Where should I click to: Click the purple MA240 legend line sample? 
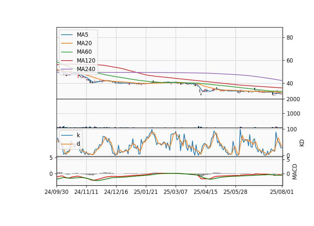click(67, 69)
